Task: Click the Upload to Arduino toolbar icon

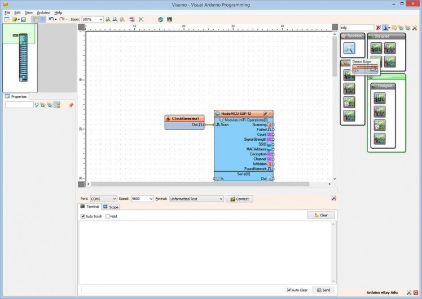Action: coord(168,19)
